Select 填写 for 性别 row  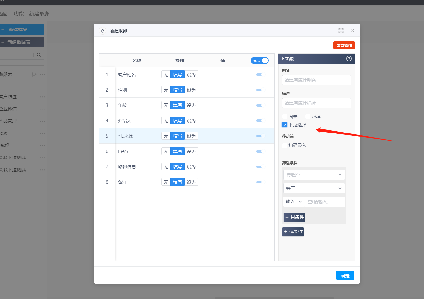tap(178, 90)
